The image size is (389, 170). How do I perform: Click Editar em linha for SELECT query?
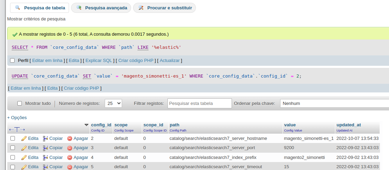pos(47,61)
